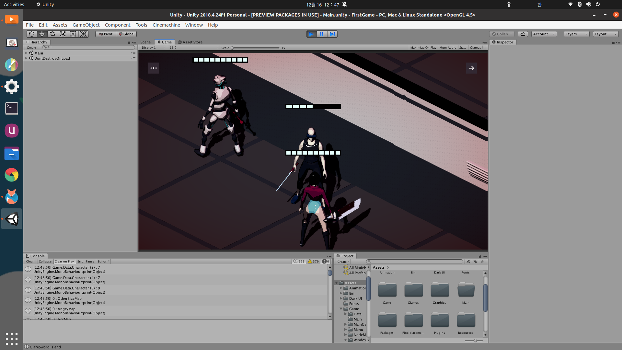Open Project Create dropdown
622x350 pixels.
coord(343,262)
